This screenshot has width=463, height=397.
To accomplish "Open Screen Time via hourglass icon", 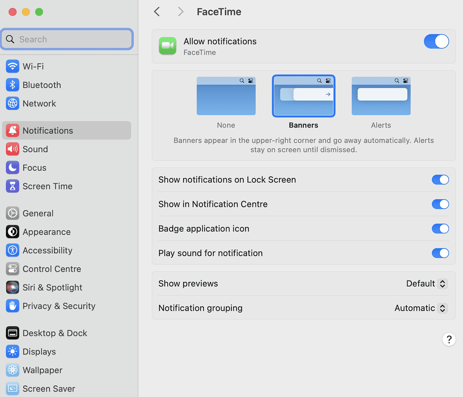I will pos(12,186).
